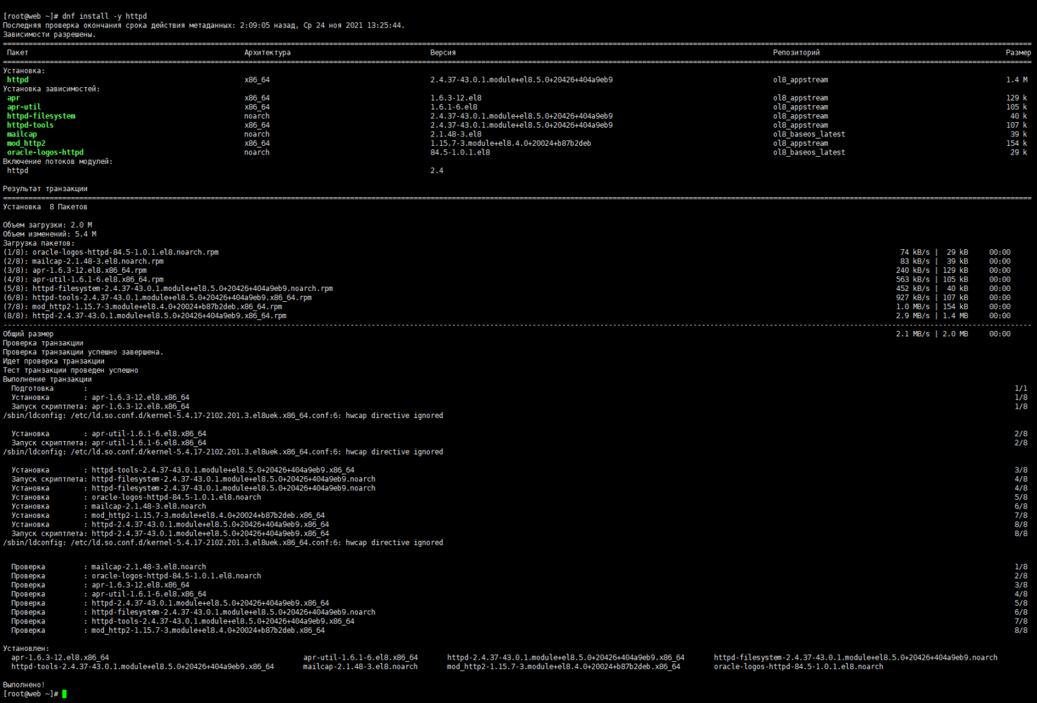The height and width of the screenshot is (703, 1037).
Task: Click the apr package name in green
Action: [x=14, y=97]
